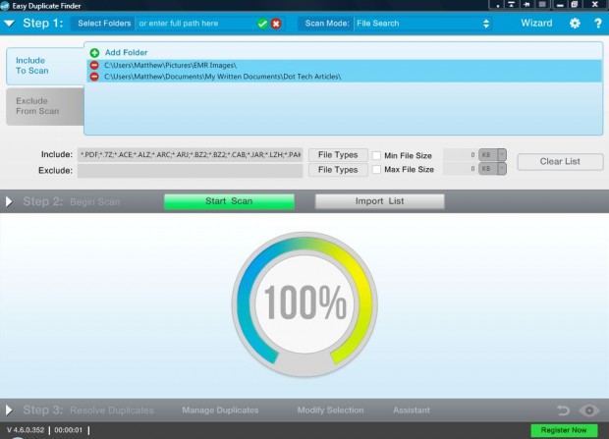Minimize the Easy Duplicate Finder window
Viewport: 609px width, 439px height.
click(x=560, y=5)
